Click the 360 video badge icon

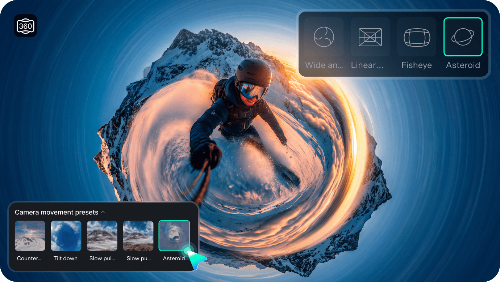click(x=26, y=26)
